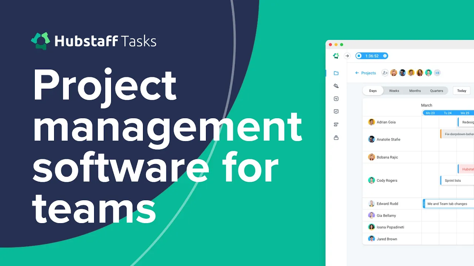Select Tu 24 date header
The width and height of the screenshot is (474, 266).
448,113
